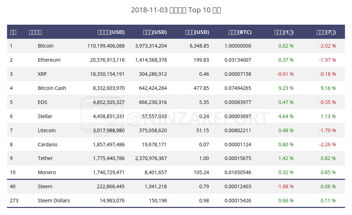Screen dimensions: 352x215
Task: Pick Stellar's volume "57,557,033"
Action: [x=154, y=116]
